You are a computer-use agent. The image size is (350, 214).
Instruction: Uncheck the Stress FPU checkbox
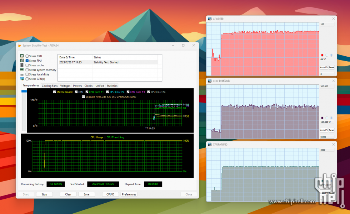click(27, 61)
